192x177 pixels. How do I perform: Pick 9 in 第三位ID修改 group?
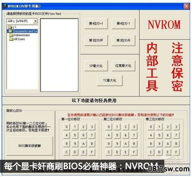159,144
